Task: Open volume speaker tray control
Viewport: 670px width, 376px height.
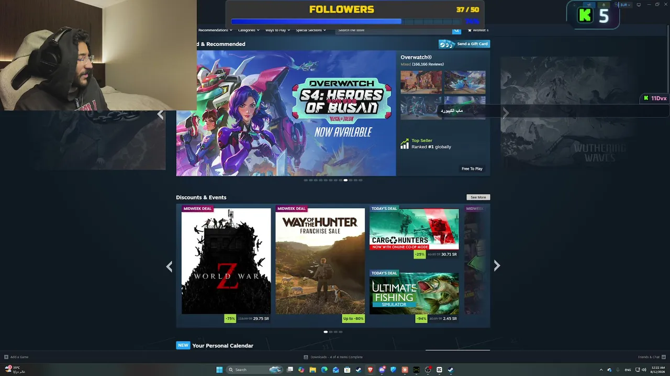Action: (644, 370)
